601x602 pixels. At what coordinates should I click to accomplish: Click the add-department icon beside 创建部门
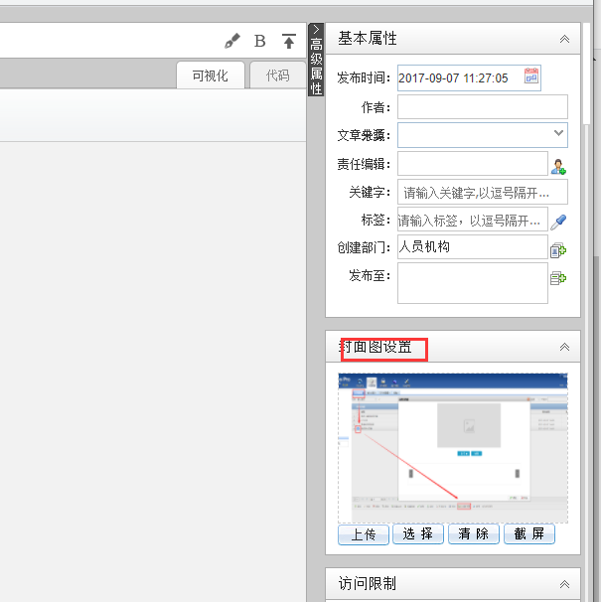[558, 249]
